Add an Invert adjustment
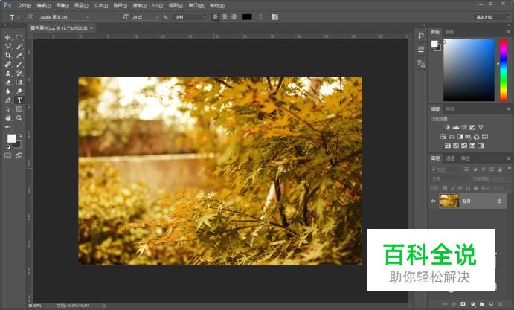 (x=448, y=146)
